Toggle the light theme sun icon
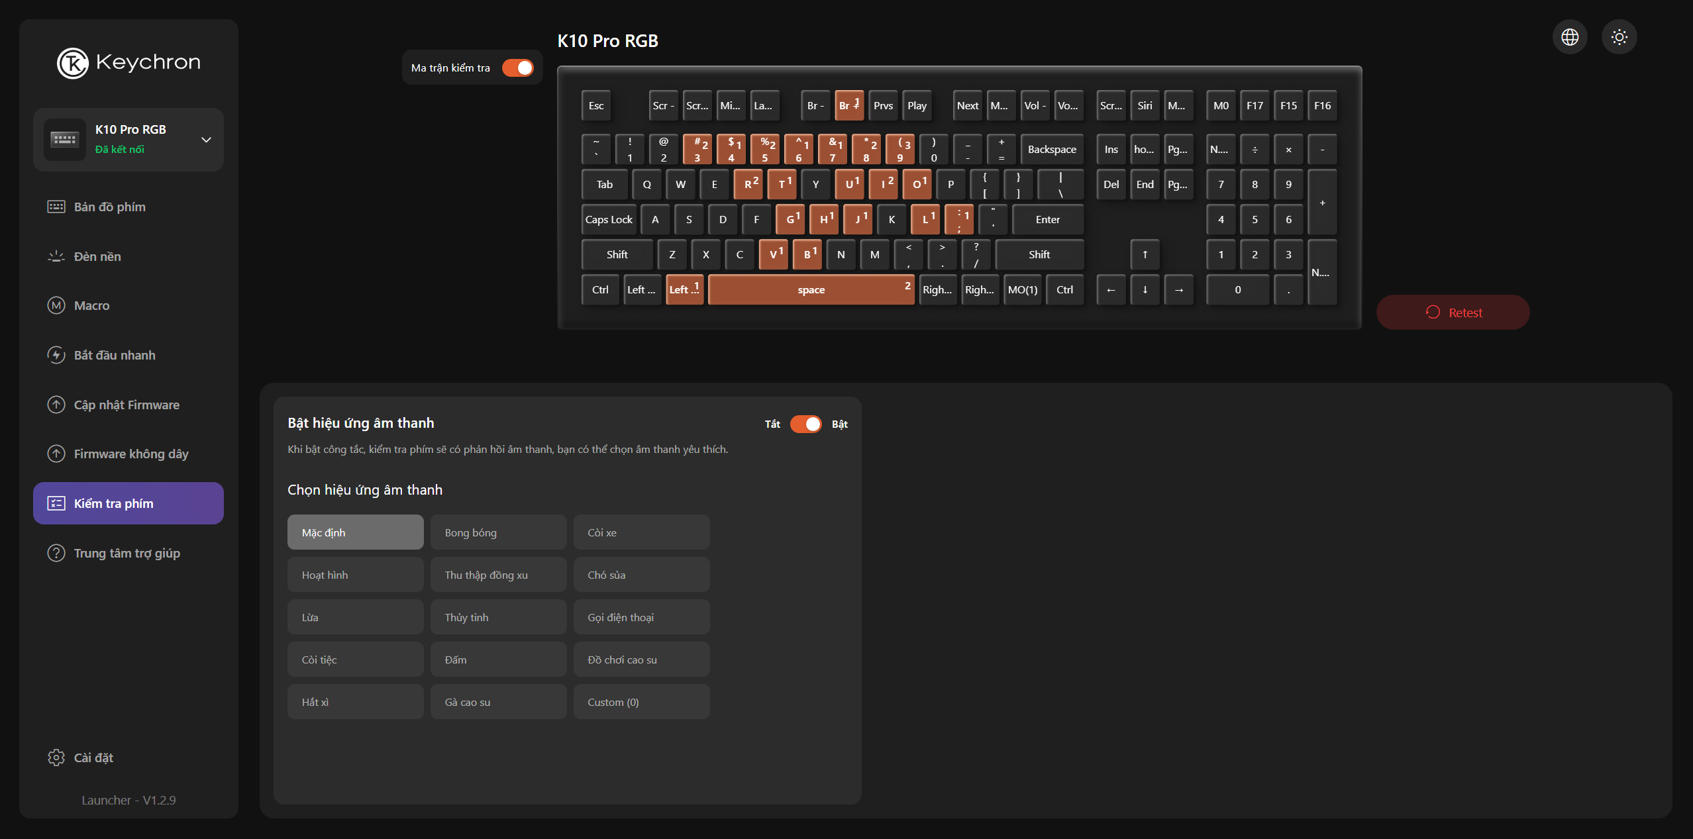The width and height of the screenshot is (1693, 839). point(1619,37)
